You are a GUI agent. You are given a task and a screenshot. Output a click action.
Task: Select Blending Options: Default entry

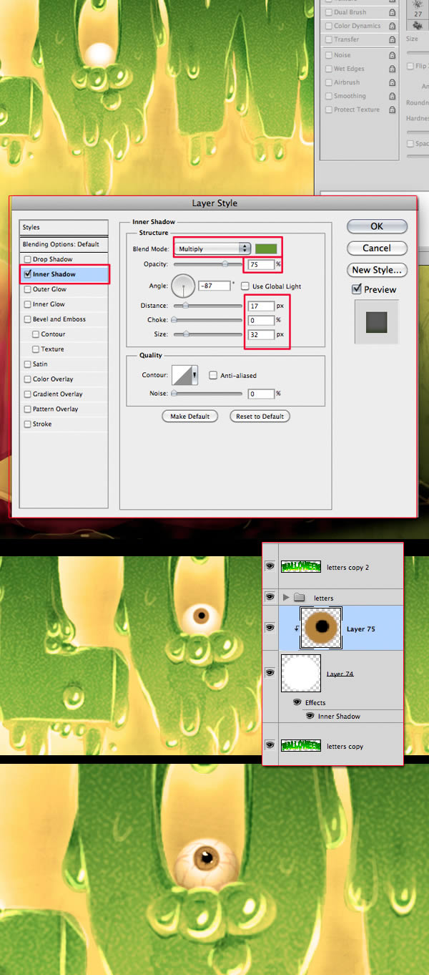coord(64,244)
